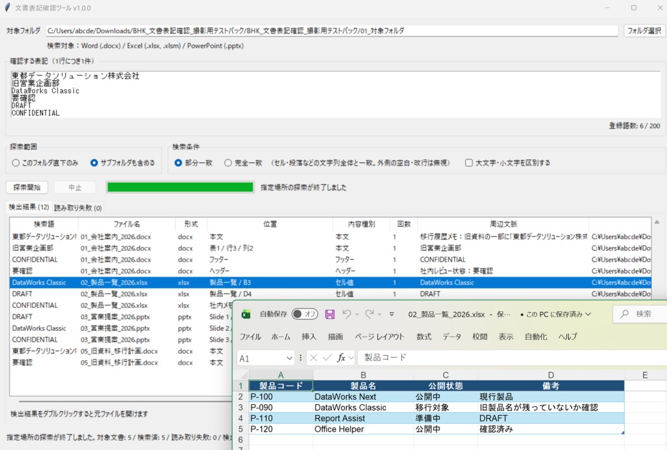Open the Excel 自動化 tab

[x=536, y=337]
